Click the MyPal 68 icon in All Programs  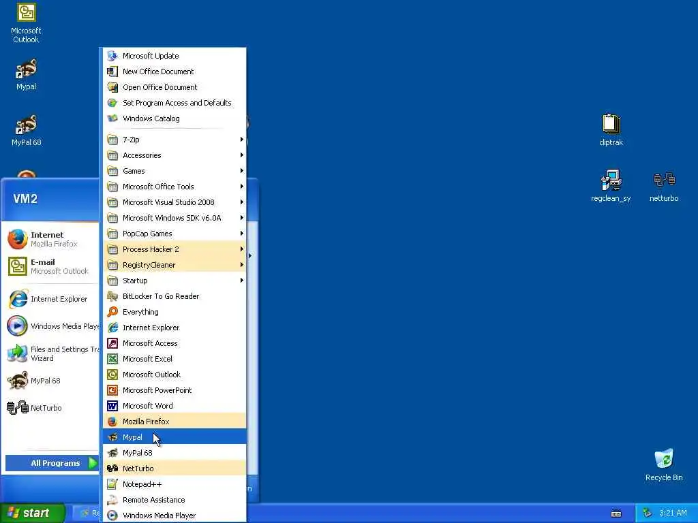pos(112,453)
